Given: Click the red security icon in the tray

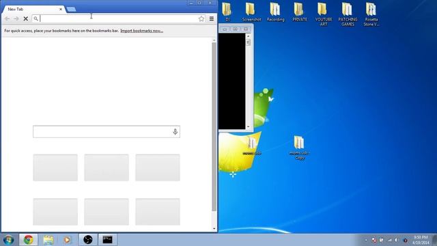Looking at the screenshot, I should [x=374, y=240].
